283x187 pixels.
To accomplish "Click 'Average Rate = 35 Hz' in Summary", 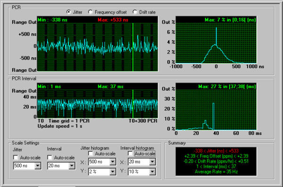I will (x=216, y=171).
